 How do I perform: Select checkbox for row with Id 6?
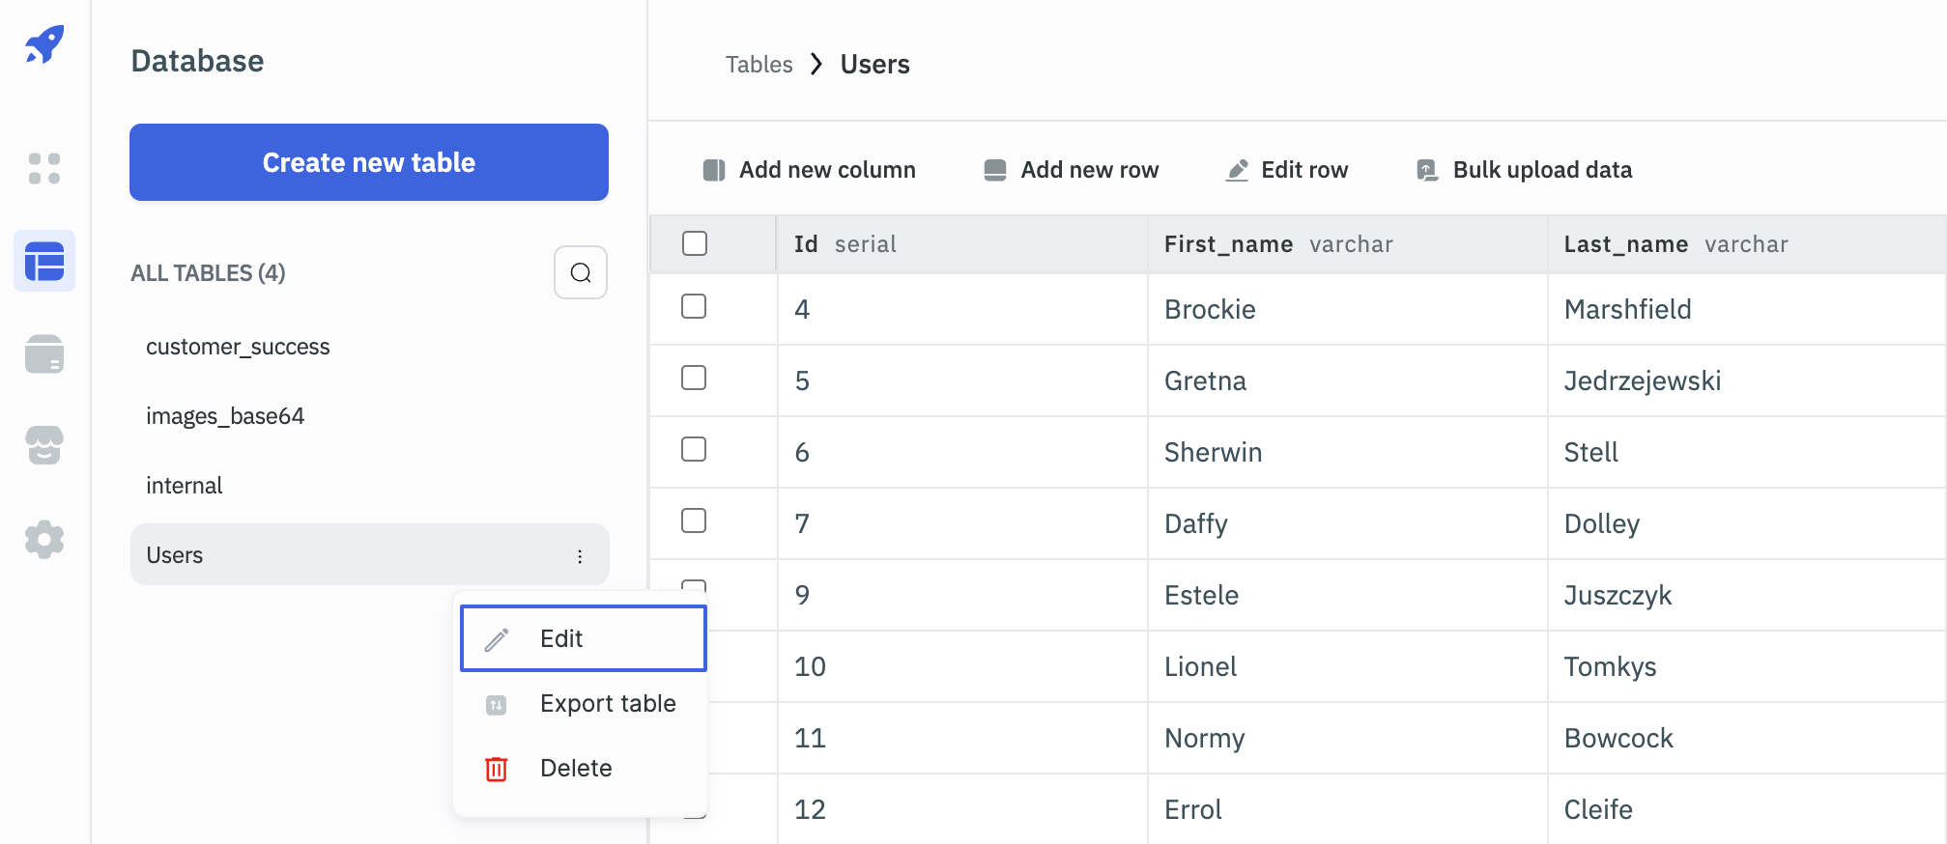(x=694, y=450)
